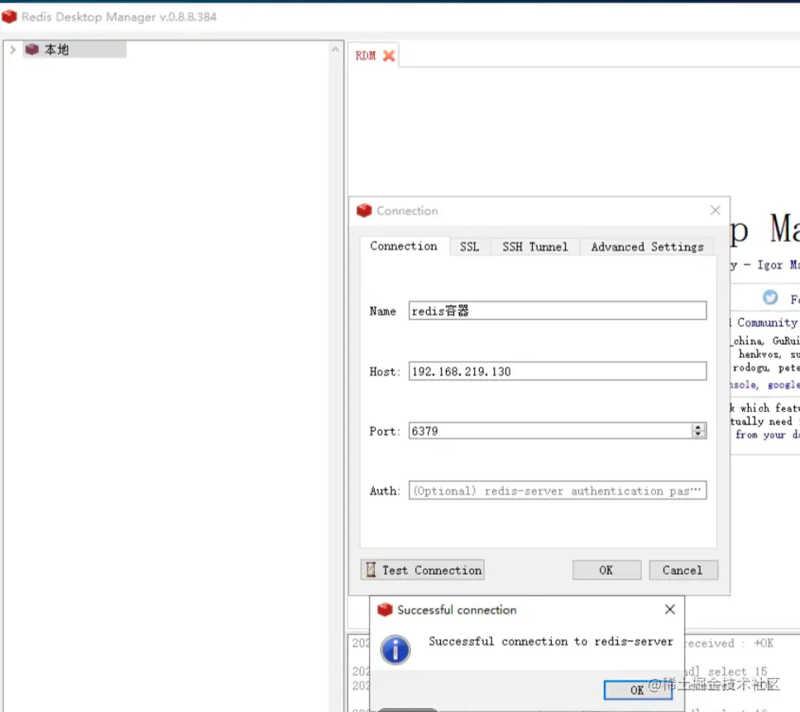The image size is (800, 712).
Task: Open the Advanced Settings tab
Action: pos(647,247)
